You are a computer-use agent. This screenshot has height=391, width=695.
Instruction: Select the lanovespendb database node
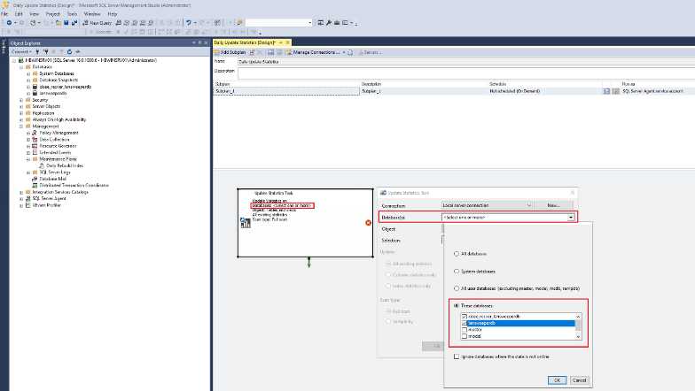point(53,94)
